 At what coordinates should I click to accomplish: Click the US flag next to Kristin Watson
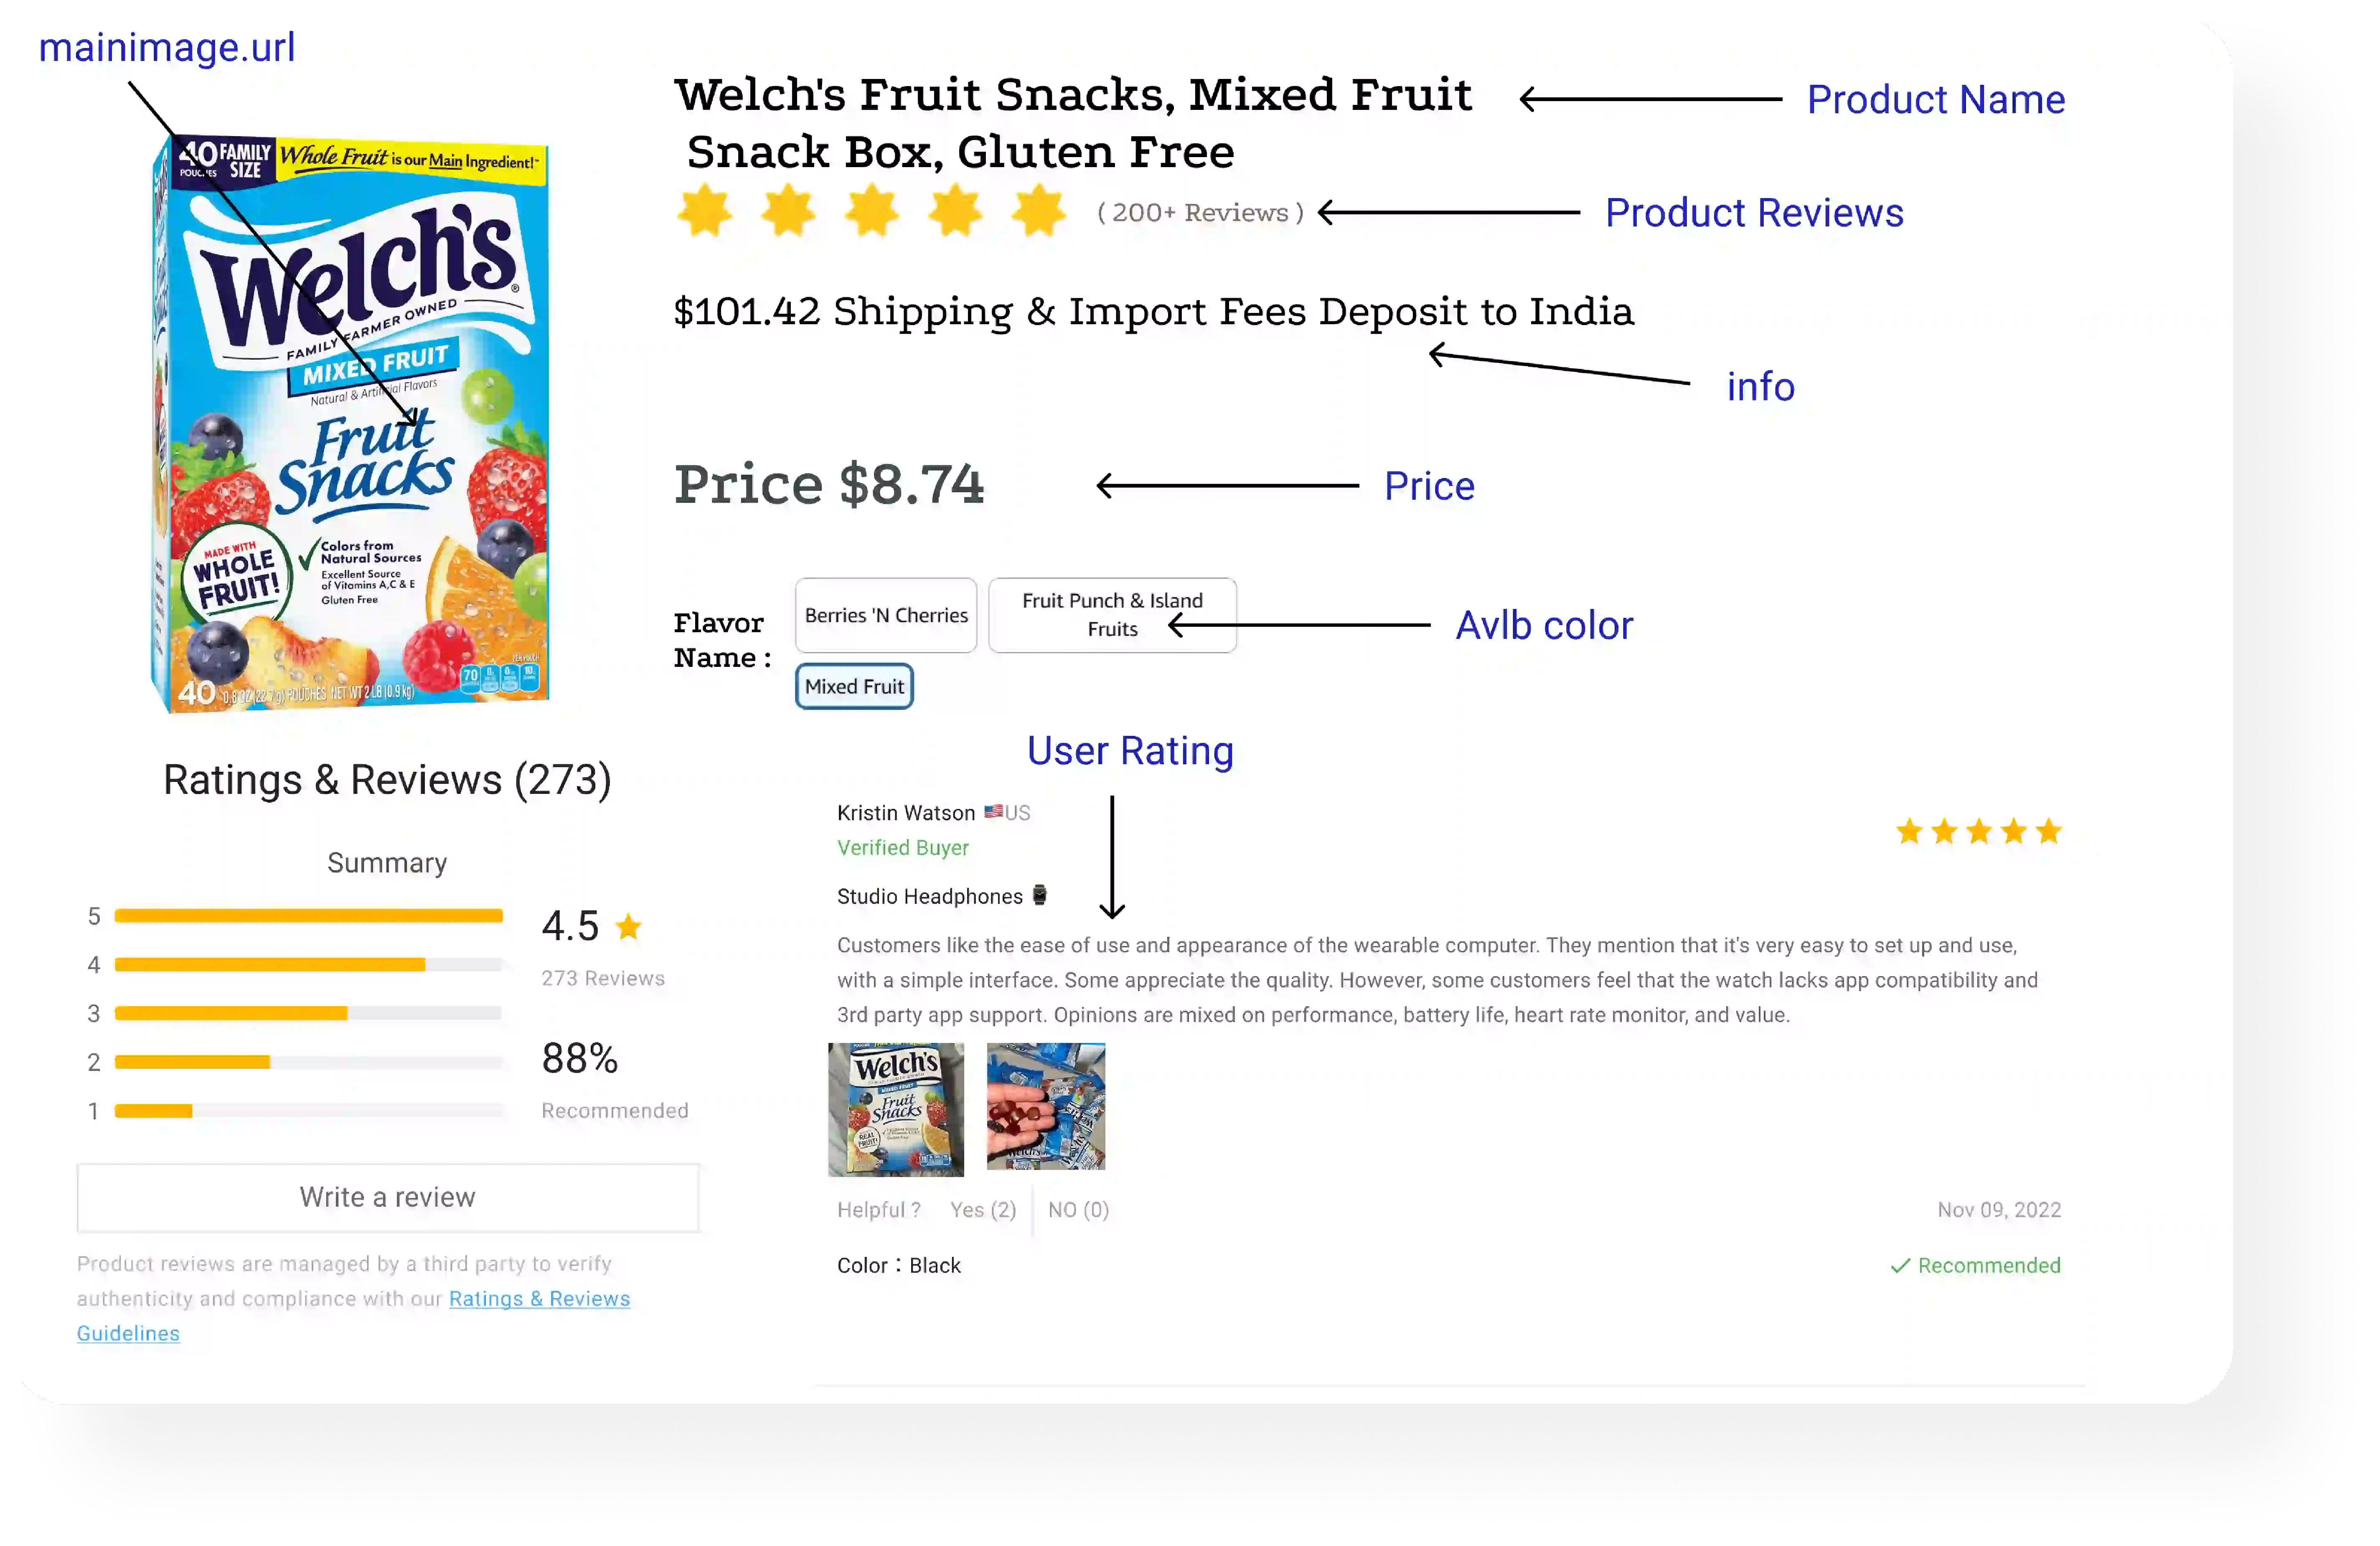[993, 812]
